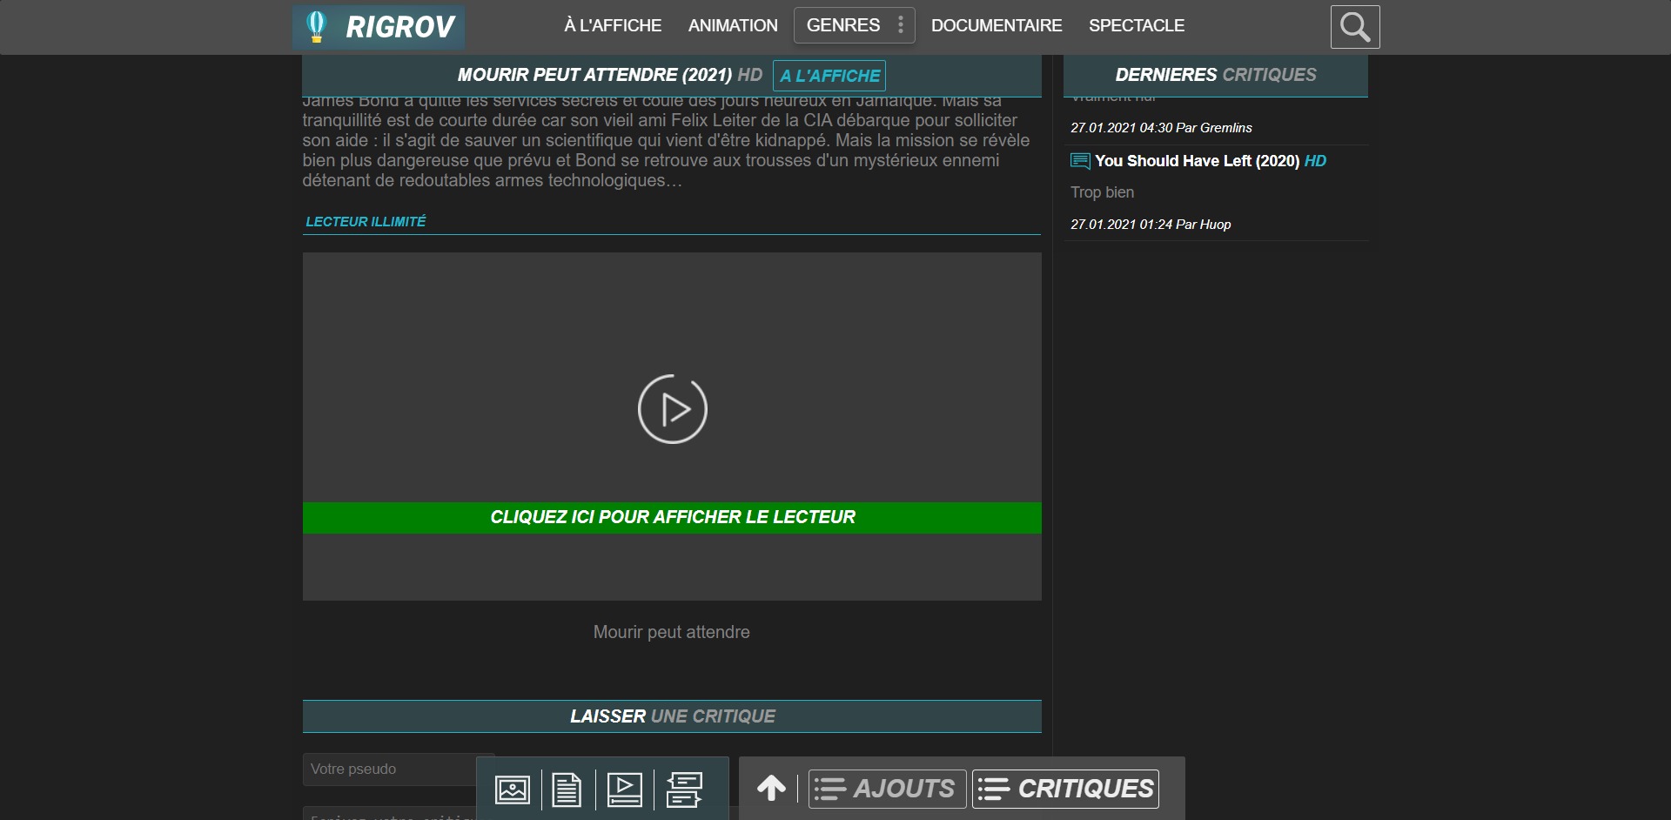Expand the GENRES dropdown menu
Viewport: 1671px width, 820px height.
tap(854, 25)
